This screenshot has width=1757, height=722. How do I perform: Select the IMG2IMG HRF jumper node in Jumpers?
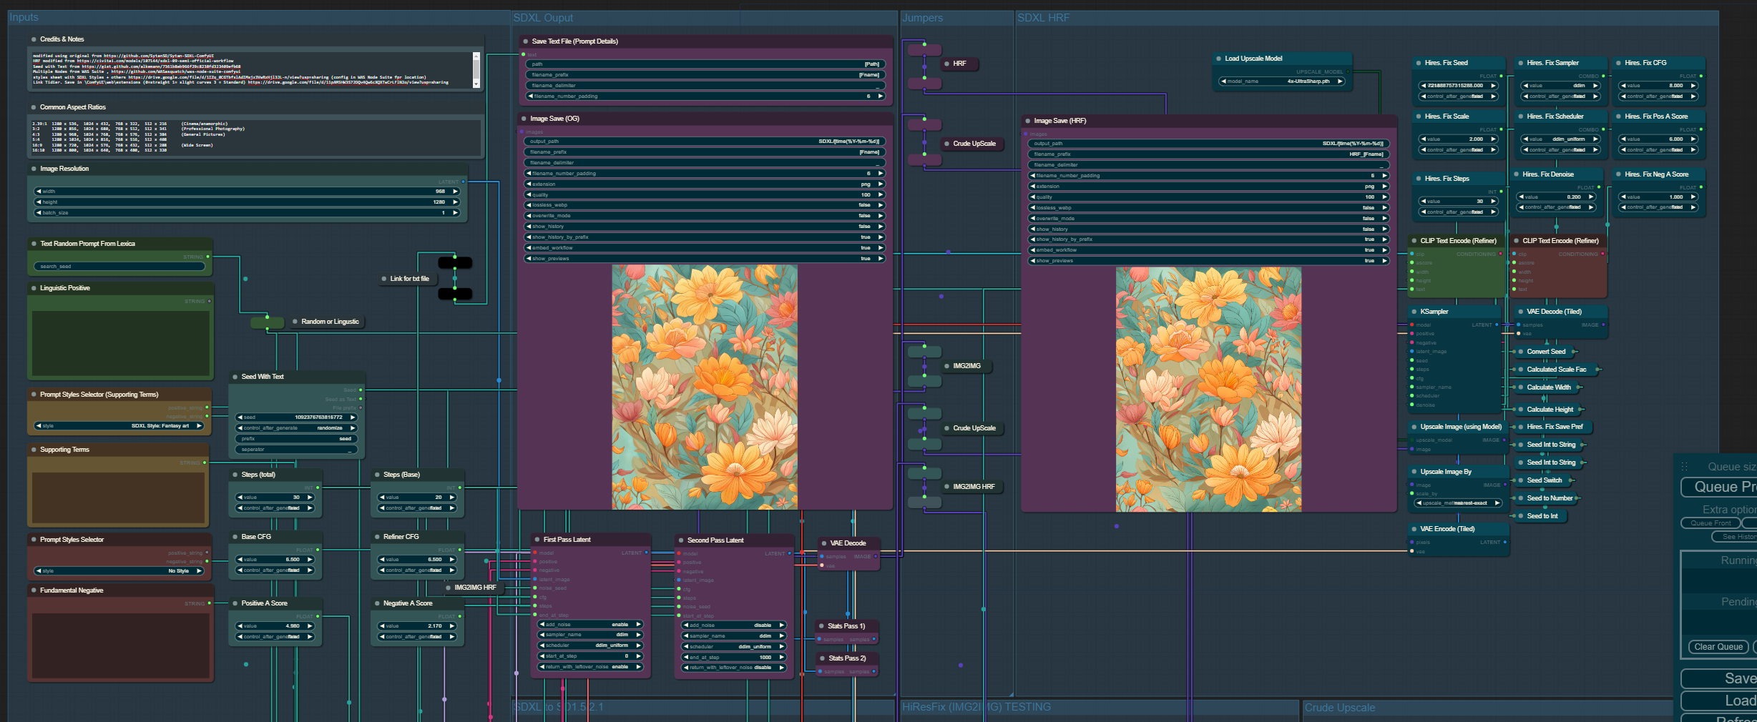coord(973,487)
